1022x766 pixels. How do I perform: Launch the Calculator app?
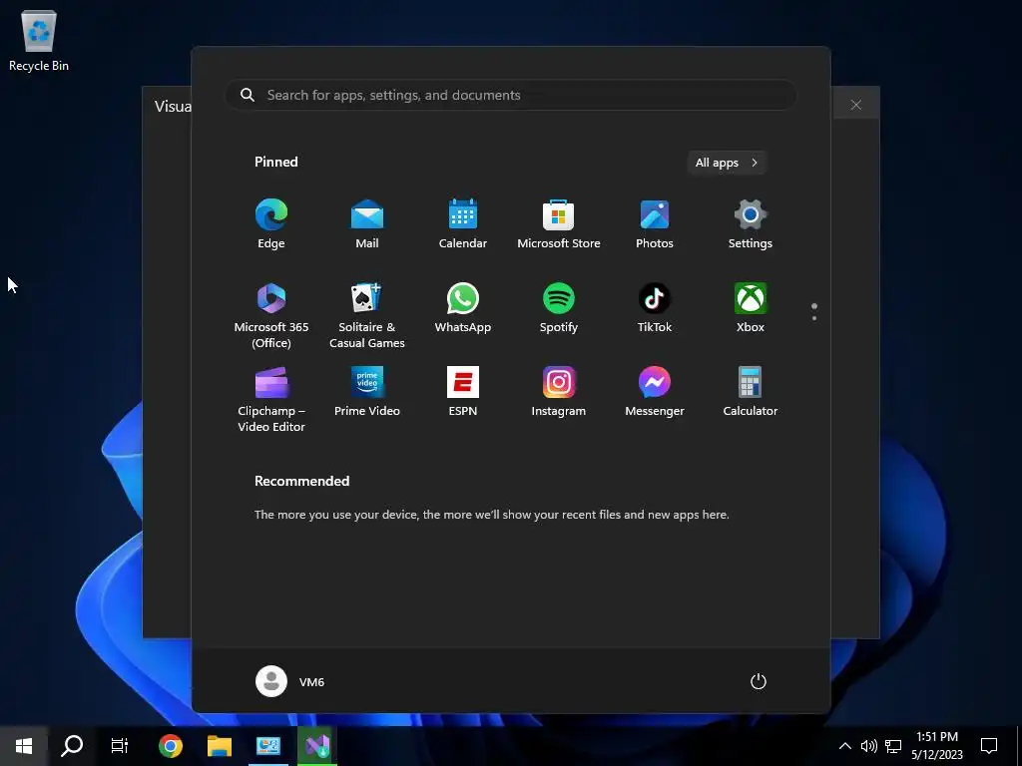click(751, 391)
